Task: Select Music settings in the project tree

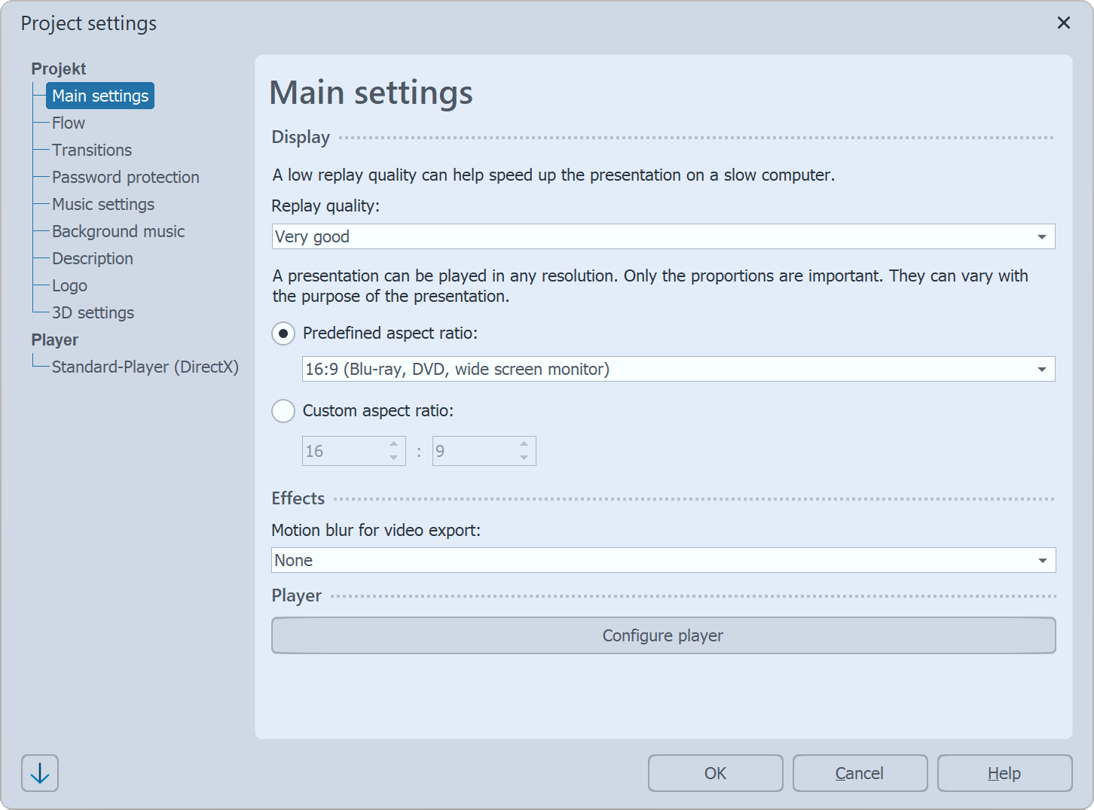Action: point(102,204)
